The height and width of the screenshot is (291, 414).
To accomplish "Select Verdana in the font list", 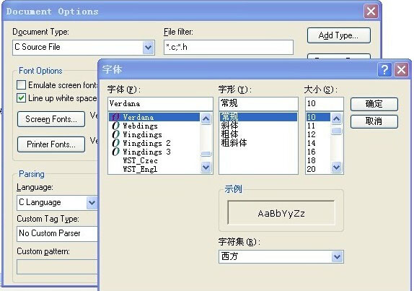I will point(154,117).
